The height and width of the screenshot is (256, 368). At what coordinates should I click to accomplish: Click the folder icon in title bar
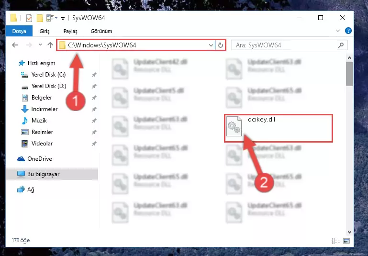point(13,18)
